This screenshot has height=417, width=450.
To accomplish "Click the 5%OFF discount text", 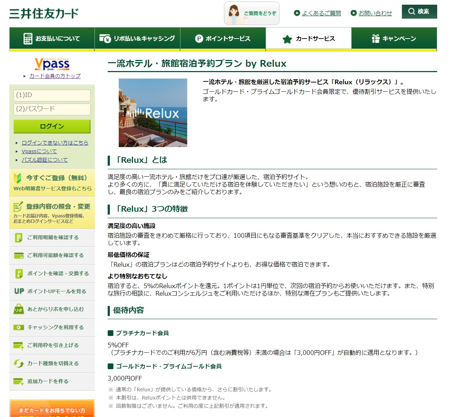I will tap(118, 345).
